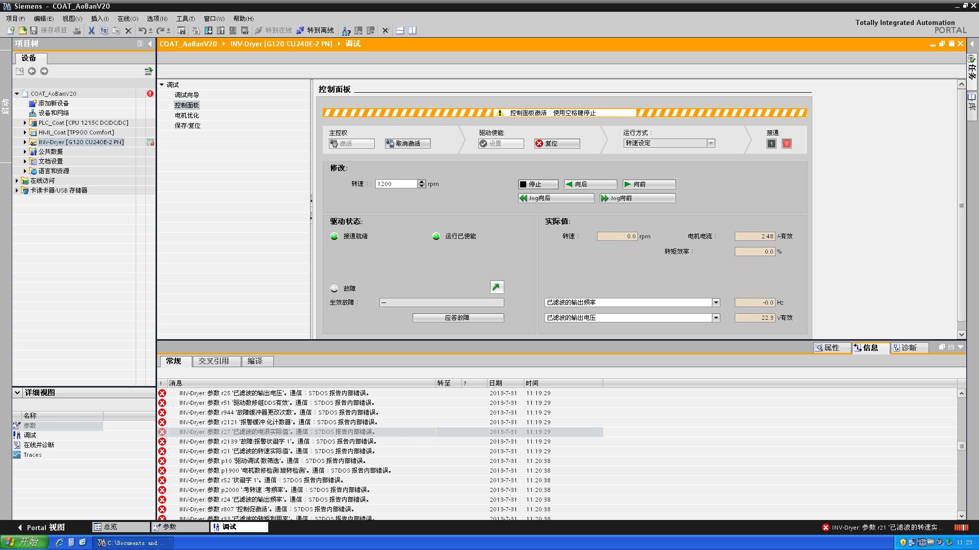Click the 转速 rpm input field
The height and width of the screenshot is (550, 979).
pos(396,184)
